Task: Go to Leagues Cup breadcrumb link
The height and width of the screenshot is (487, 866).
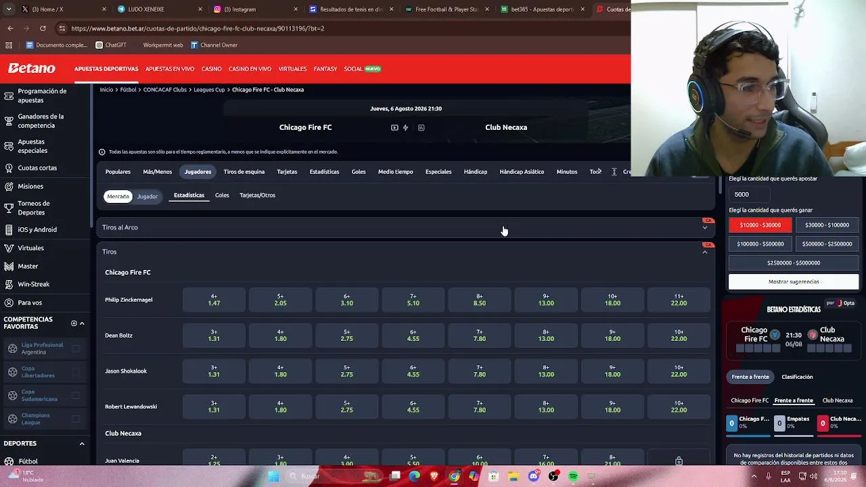Action: 209,90
